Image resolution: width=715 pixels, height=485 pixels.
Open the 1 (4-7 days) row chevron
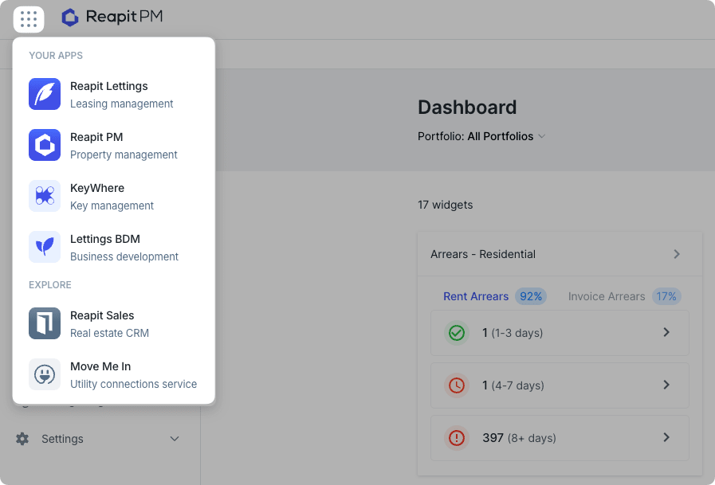click(x=666, y=385)
